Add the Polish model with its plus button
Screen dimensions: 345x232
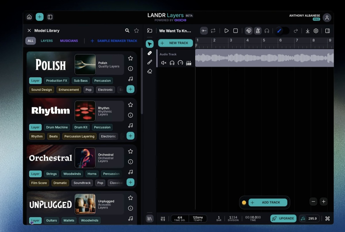(x=131, y=89)
